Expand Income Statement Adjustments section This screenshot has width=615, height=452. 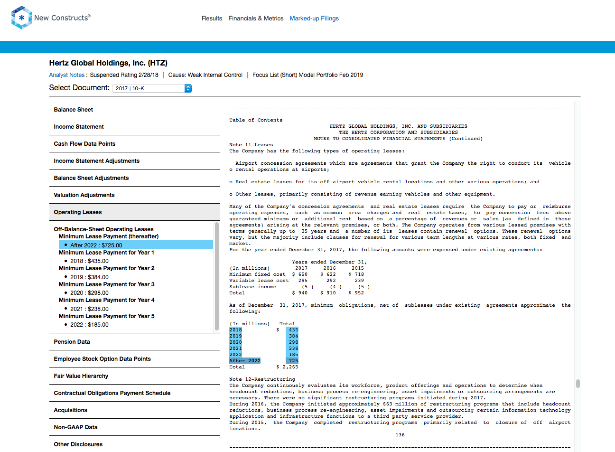click(x=135, y=161)
